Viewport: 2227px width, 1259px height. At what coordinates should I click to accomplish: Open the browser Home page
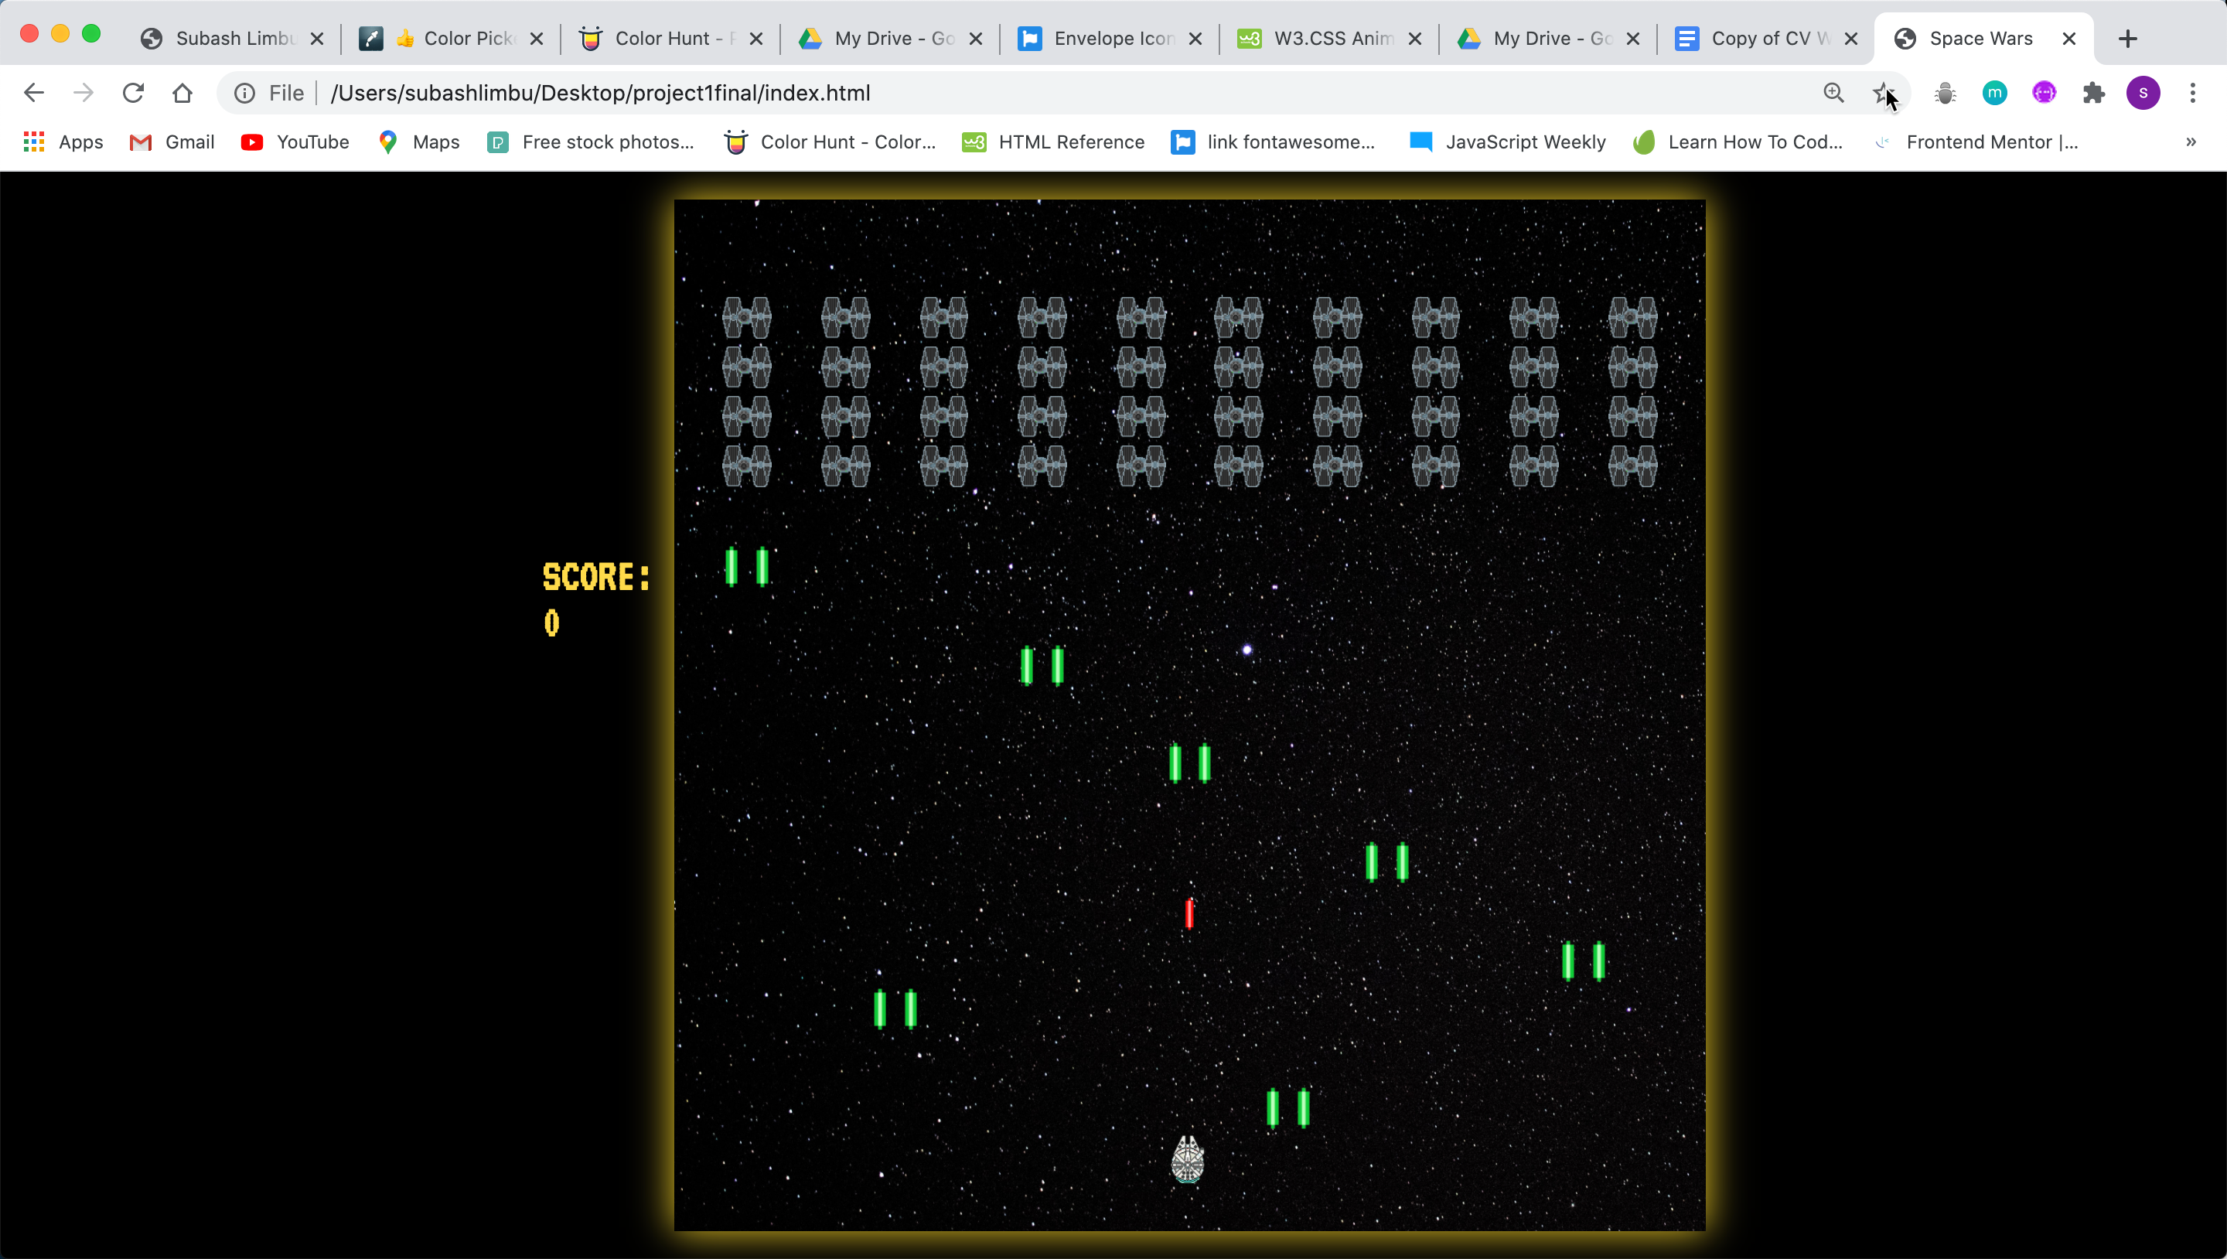point(182,93)
